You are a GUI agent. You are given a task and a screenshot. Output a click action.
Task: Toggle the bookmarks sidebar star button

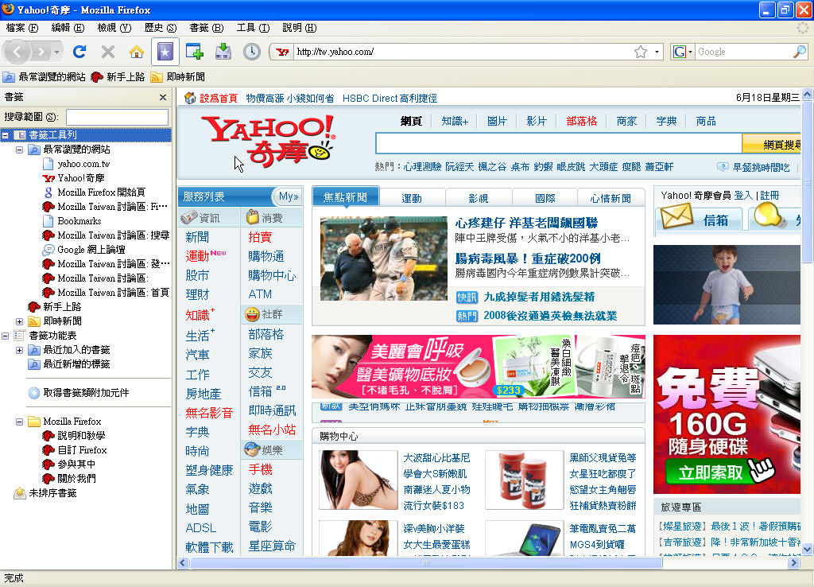tap(165, 52)
